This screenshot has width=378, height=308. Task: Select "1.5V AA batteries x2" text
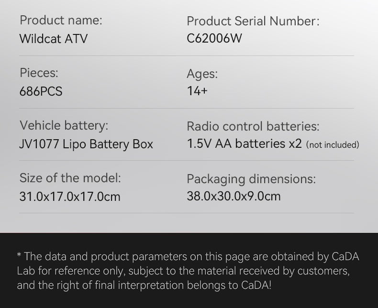[244, 144]
